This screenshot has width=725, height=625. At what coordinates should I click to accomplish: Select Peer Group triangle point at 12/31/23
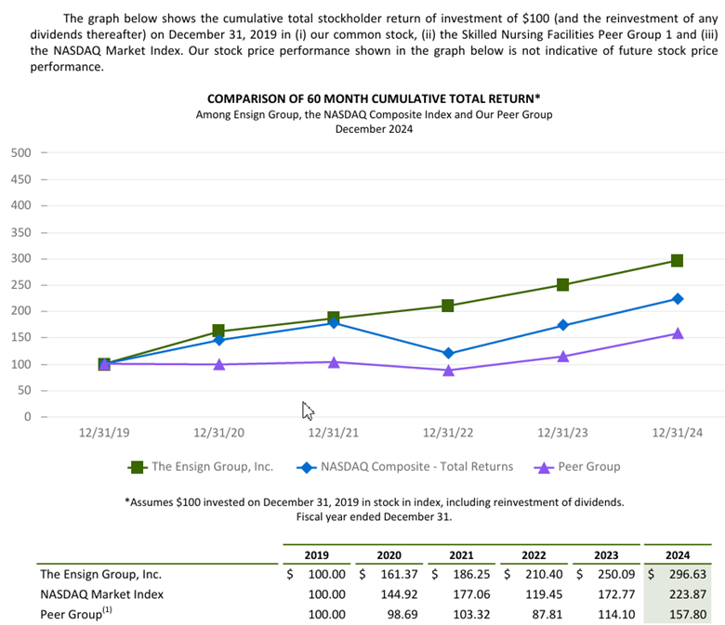pyautogui.click(x=562, y=357)
